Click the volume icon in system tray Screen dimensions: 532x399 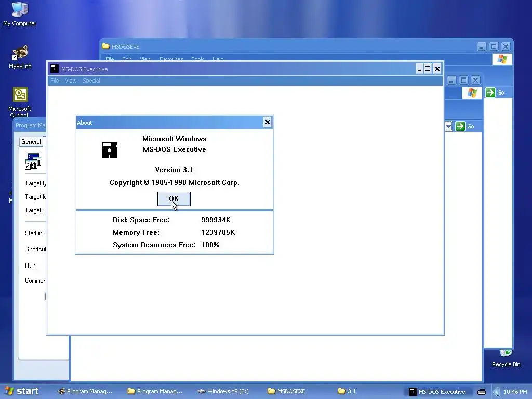click(x=496, y=392)
